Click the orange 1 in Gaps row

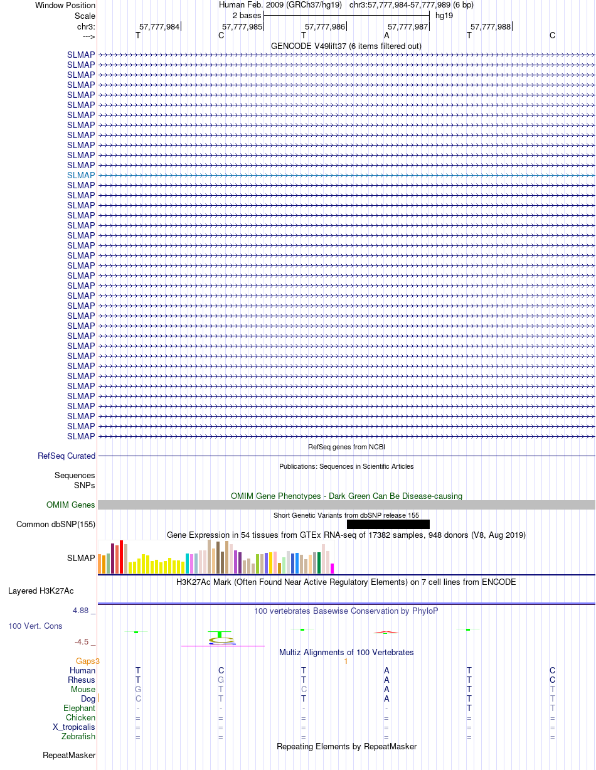tap(346, 661)
